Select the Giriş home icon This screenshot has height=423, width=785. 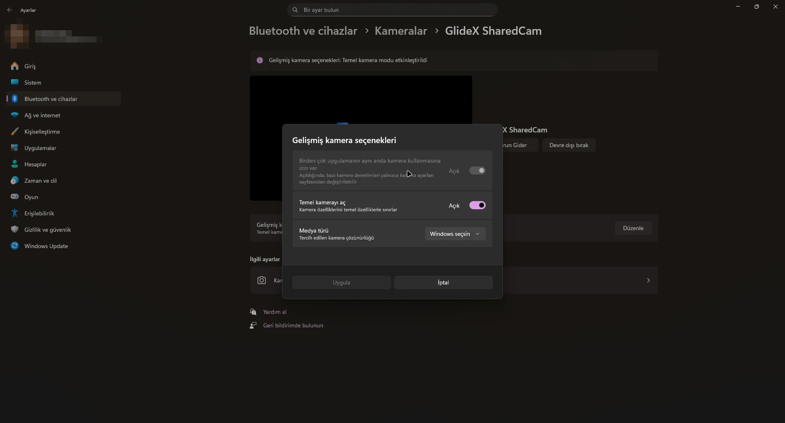[x=15, y=66]
